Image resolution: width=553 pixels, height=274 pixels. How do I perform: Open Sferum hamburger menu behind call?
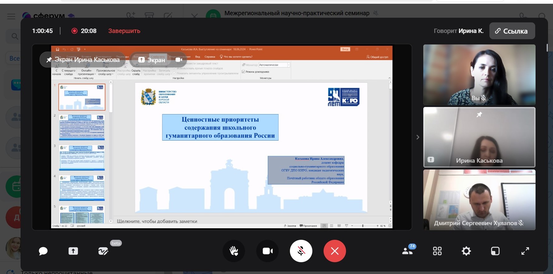11,16
